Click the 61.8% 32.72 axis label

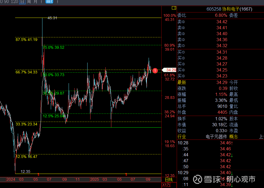click(169, 77)
